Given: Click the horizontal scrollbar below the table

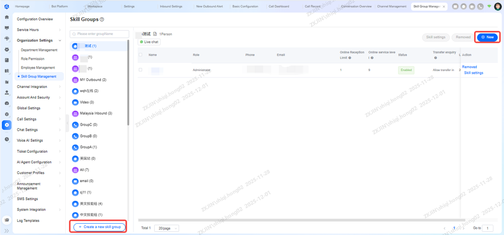Looking at the screenshot, I should 301,220.
